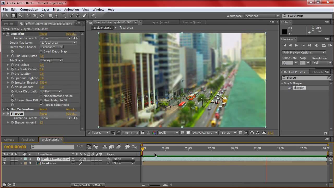Select the Rotation tool
This screenshot has width=334, height=188.
point(29,16)
